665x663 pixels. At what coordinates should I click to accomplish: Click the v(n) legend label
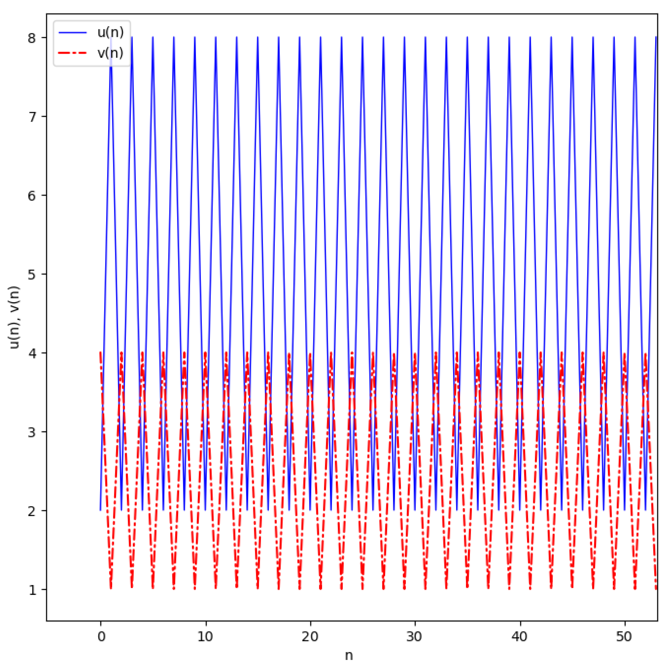click(110, 53)
